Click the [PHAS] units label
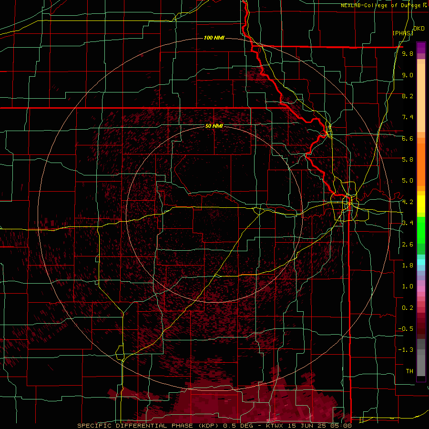The width and height of the screenshot is (429, 429). pos(403,33)
